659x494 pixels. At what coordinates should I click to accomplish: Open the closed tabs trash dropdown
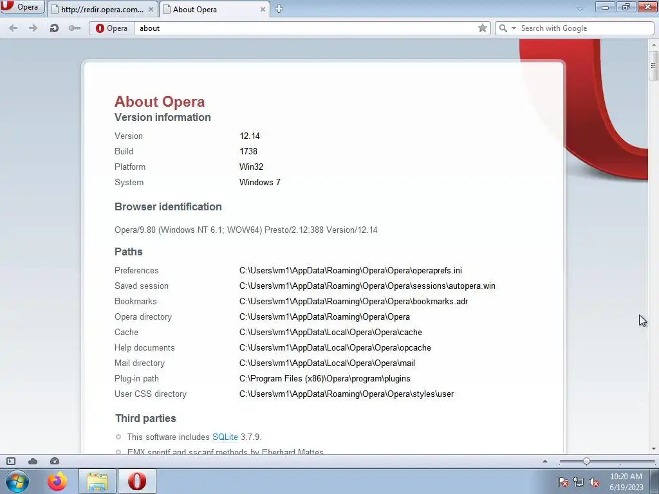pos(580,8)
